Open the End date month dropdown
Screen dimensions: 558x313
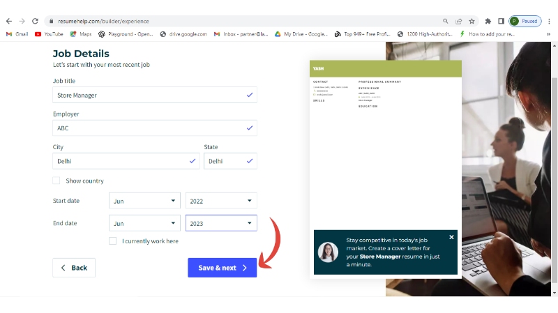click(x=144, y=223)
